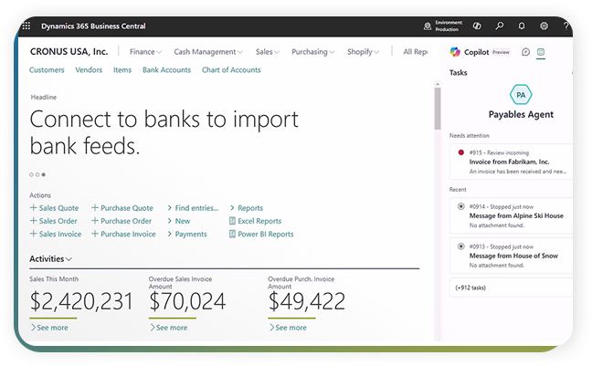Click the Payables Agent PA avatar

click(x=521, y=95)
